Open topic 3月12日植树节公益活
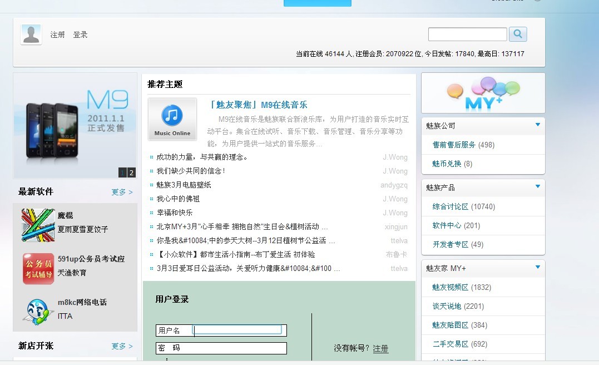Screen dimensions: 599x365 pyautogui.click(x=245, y=240)
